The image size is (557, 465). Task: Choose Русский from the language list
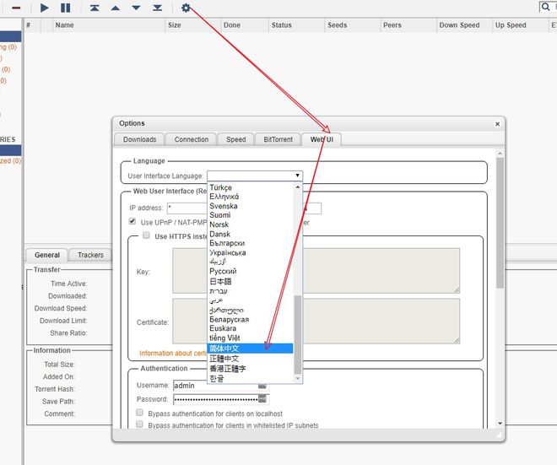[x=223, y=271]
